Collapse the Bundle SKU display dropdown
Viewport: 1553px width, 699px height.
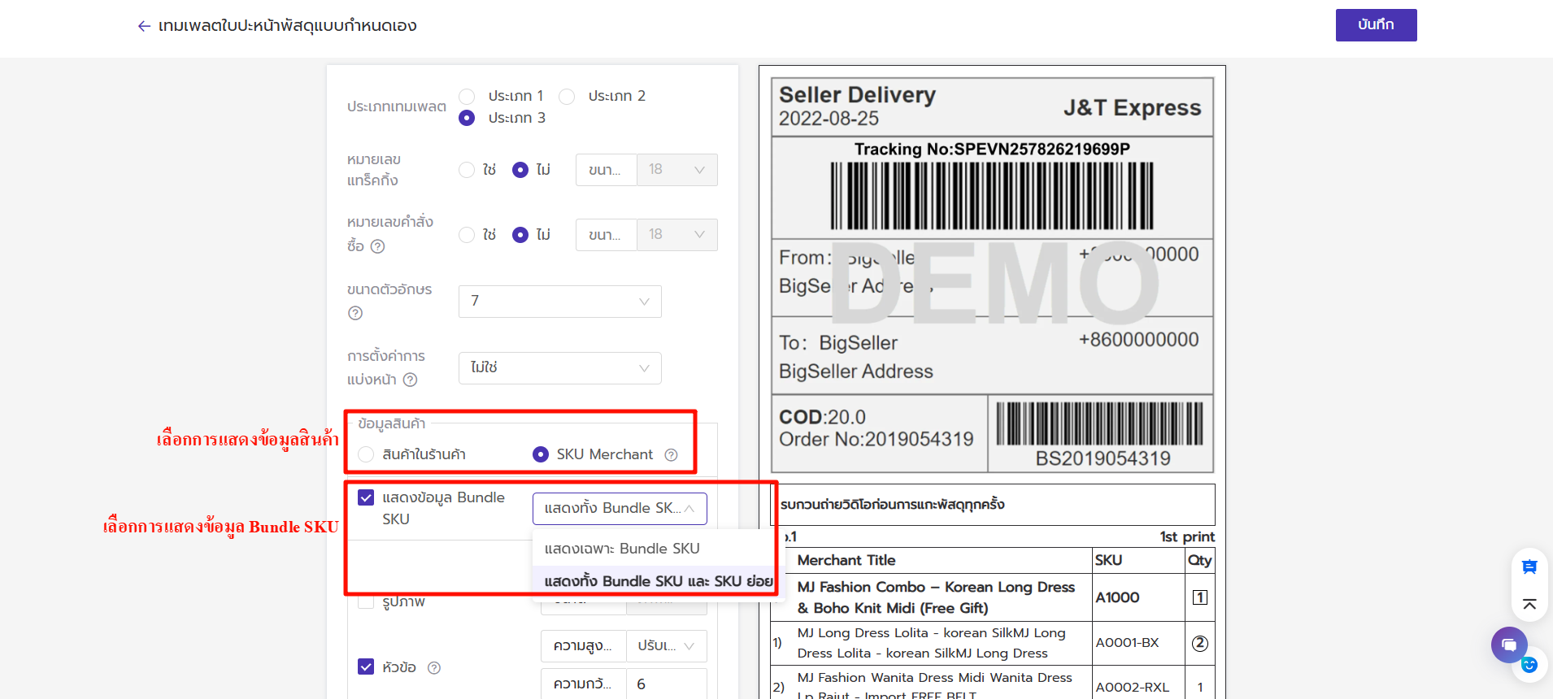point(620,509)
